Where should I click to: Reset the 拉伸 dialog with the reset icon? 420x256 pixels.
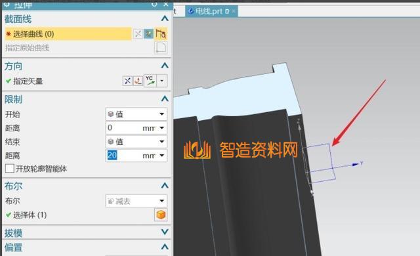click(154, 5)
